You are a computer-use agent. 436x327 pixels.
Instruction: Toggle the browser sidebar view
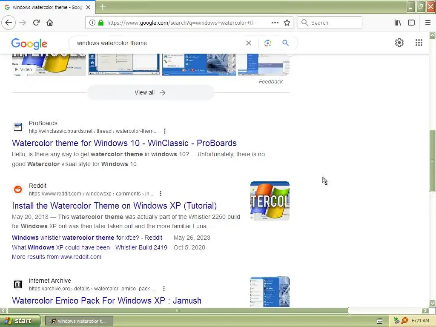(x=411, y=23)
